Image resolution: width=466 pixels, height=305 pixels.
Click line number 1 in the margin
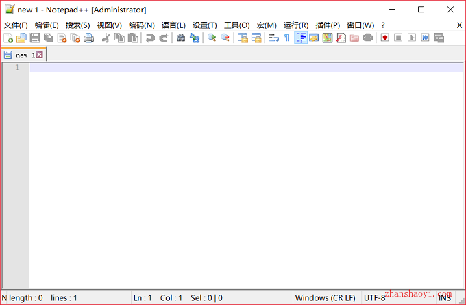tap(17, 68)
